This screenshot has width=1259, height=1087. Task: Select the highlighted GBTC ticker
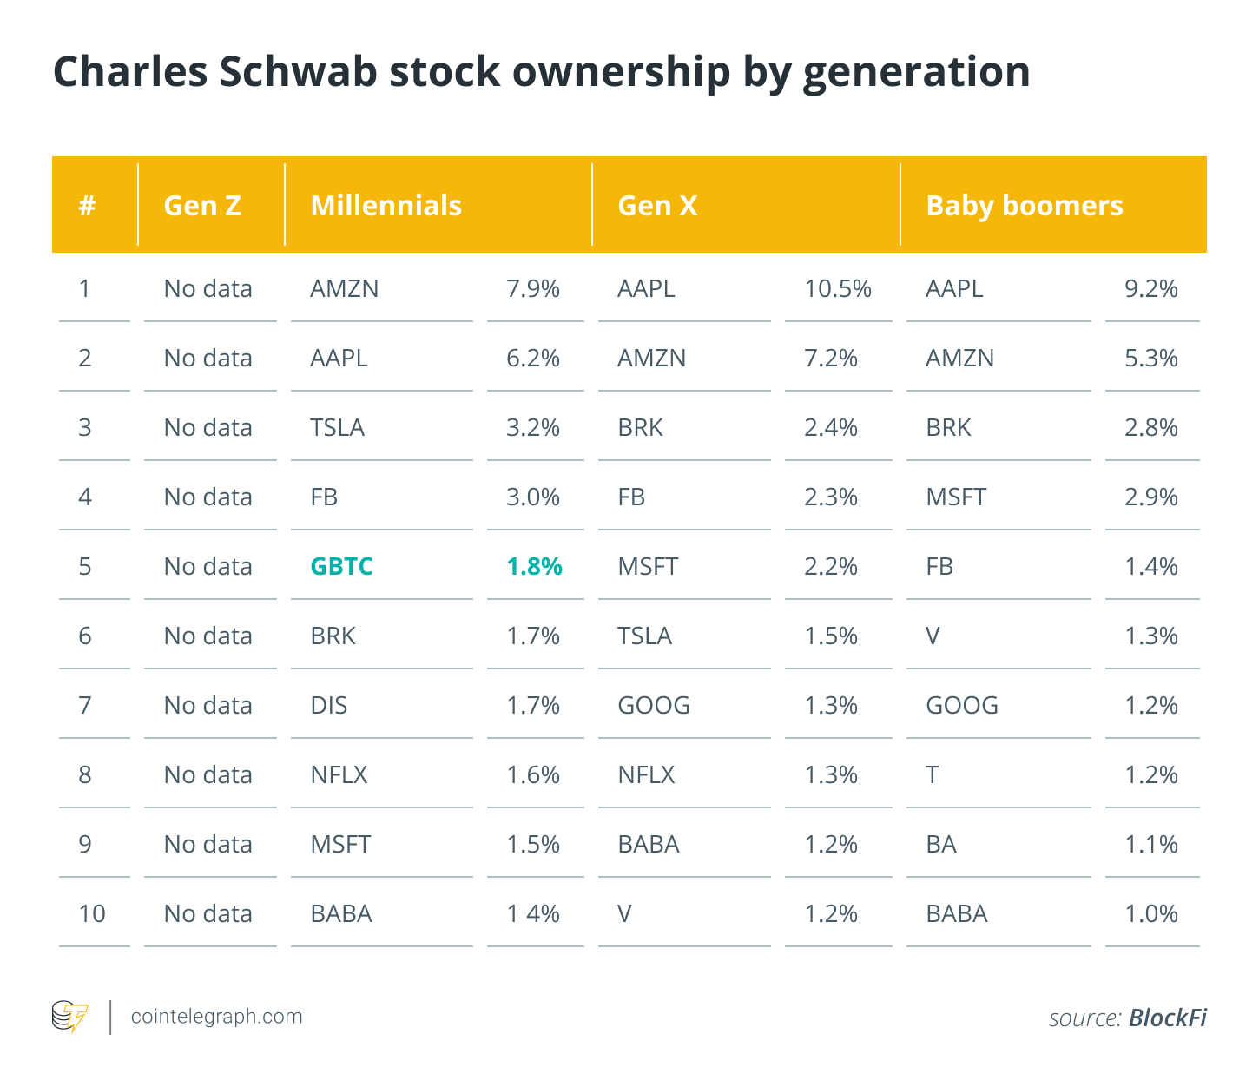click(341, 566)
